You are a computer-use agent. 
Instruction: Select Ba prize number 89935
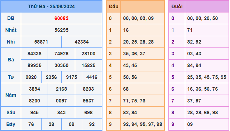34,65
